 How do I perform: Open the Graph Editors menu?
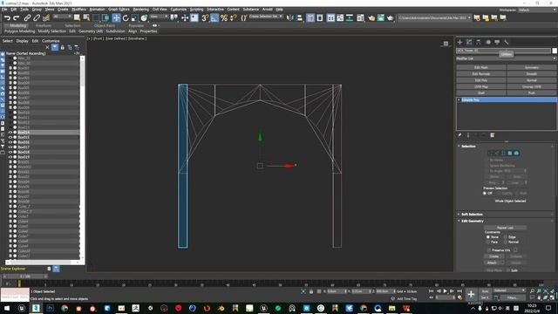click(119, 10)
